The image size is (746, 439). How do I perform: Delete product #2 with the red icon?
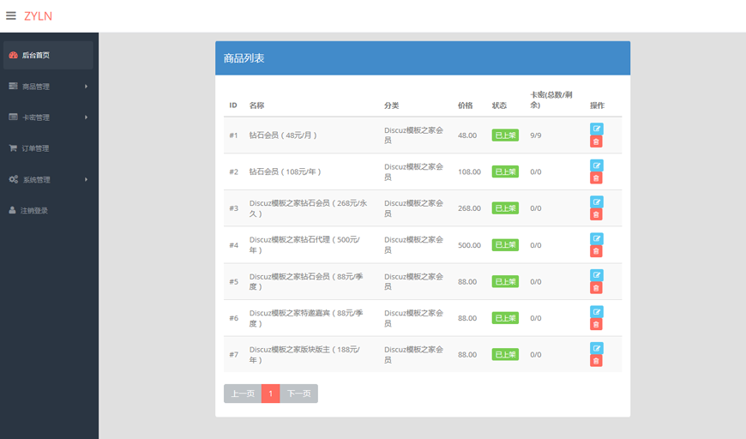coord(596,178)
